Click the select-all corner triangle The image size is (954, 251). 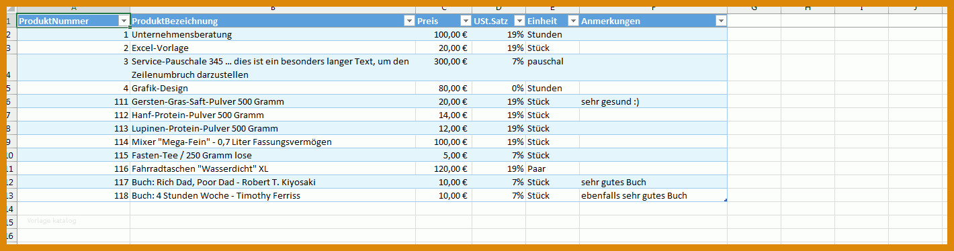click(x=11, y=9)
